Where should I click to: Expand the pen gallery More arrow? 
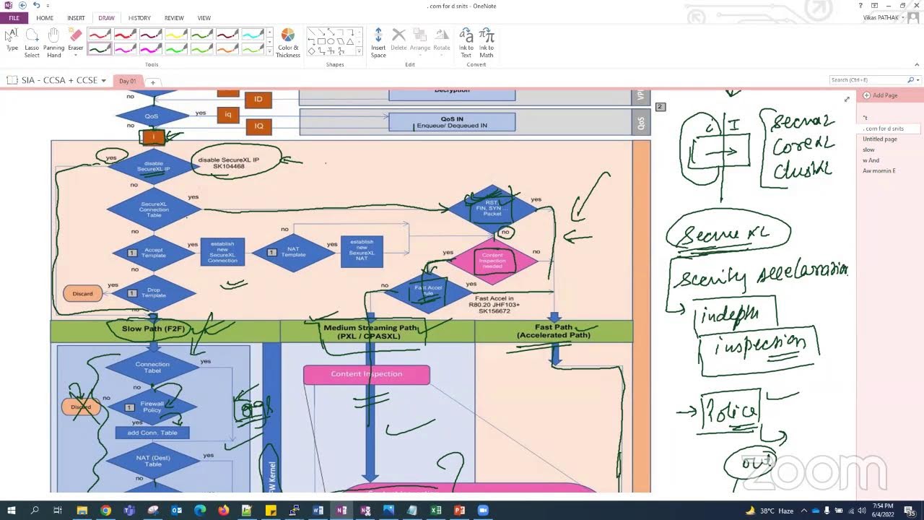(270, 53)
